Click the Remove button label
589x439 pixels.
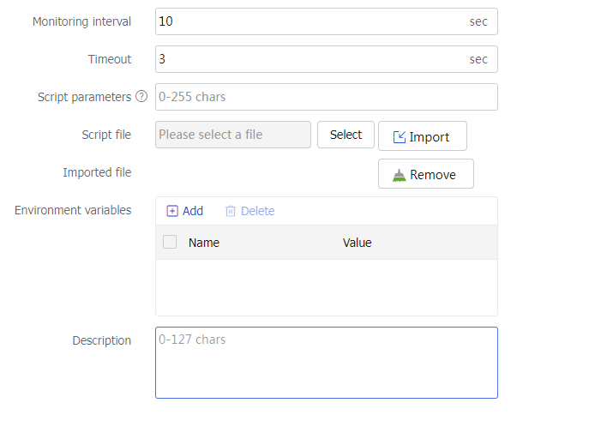click(x=433, y=175)
